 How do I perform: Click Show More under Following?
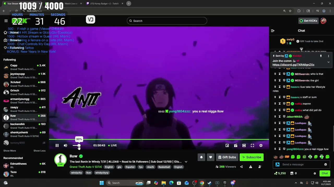(10, 151)
